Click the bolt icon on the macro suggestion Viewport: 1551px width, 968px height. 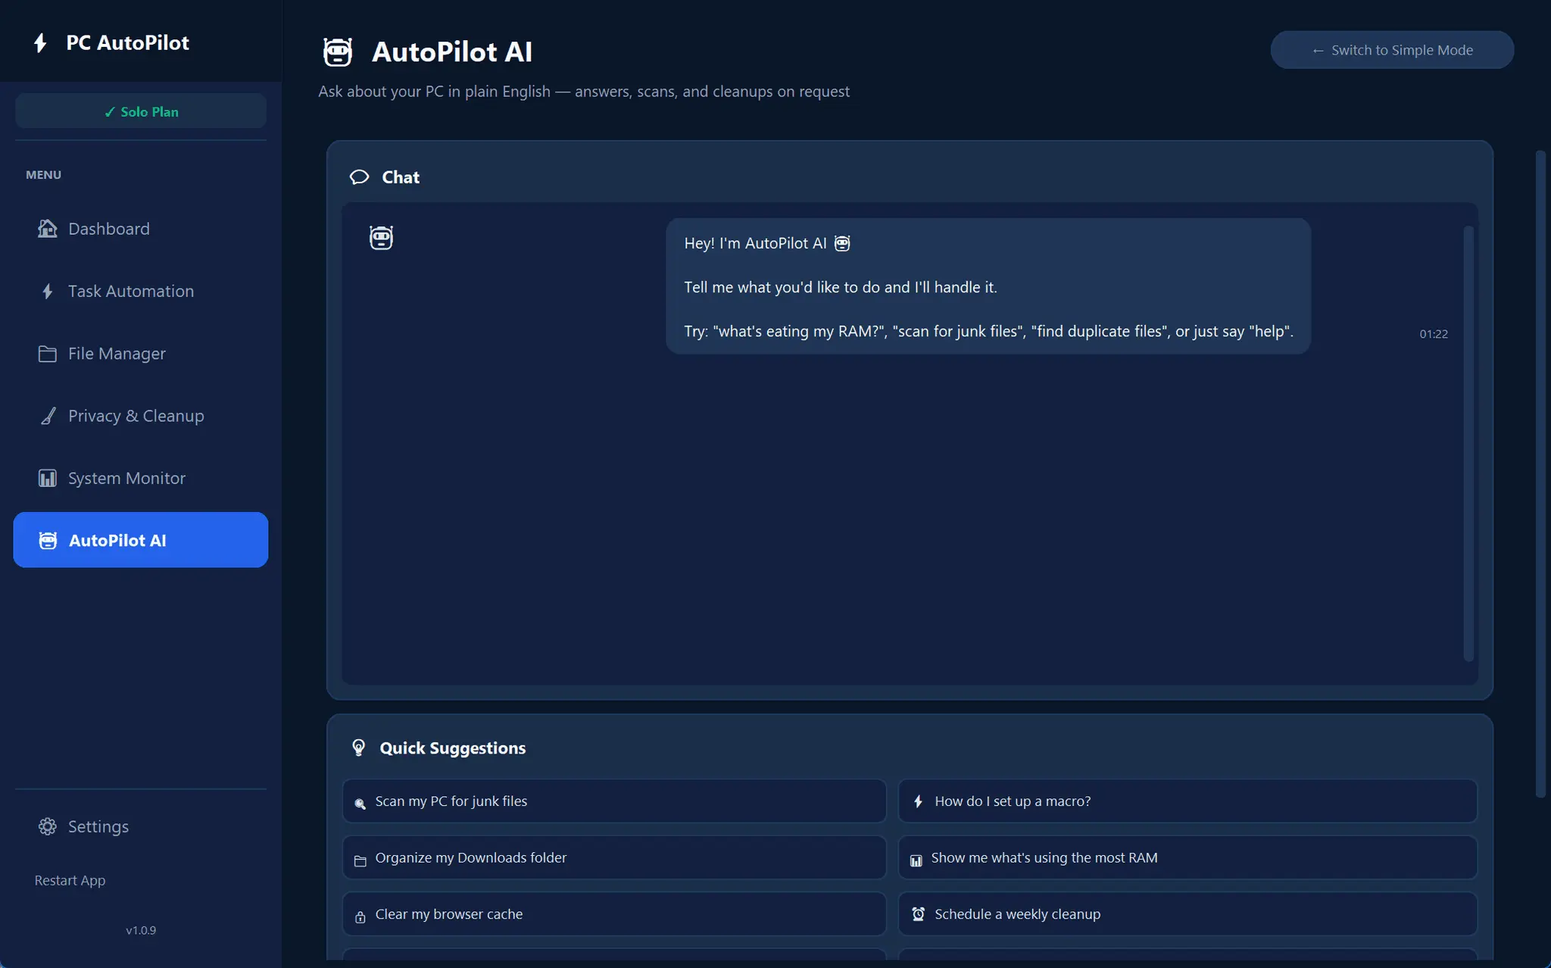[x=918, y=801]
